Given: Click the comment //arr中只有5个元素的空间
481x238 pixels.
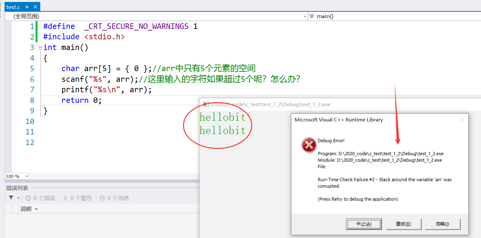Looking at the screenshot, I should click(204, 69).
